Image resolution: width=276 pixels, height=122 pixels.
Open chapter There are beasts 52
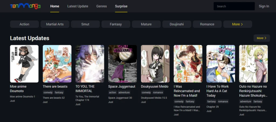click(x=54, y=98)
